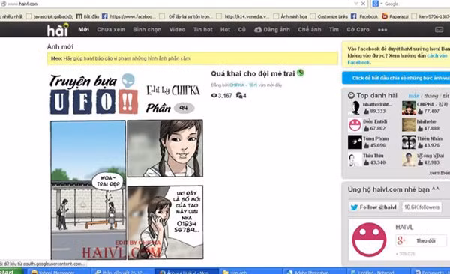Select tuần in Top danh hài
Viewport: 450px width, 274px height.
click(x=413, y=96)
